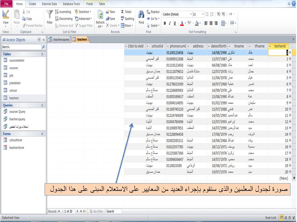Open the font name combo box
Viewport: 297px width, 222px height.
(177, 14)
